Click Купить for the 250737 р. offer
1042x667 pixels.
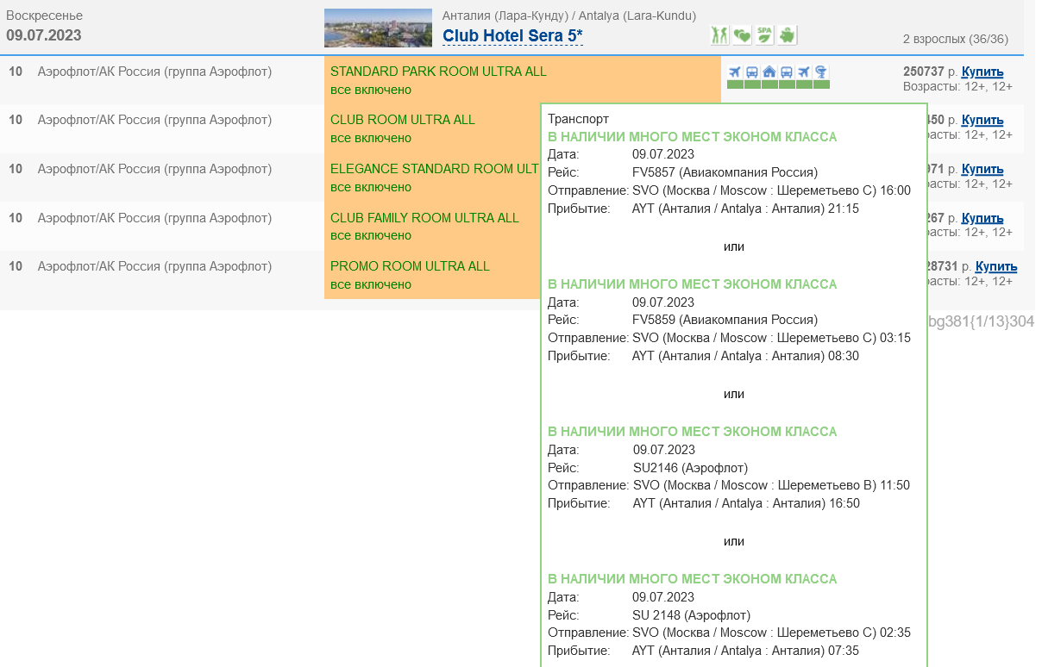(x=982, y=72)
